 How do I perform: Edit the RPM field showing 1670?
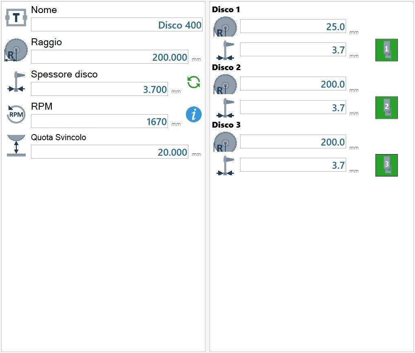(x=99, y=121)
